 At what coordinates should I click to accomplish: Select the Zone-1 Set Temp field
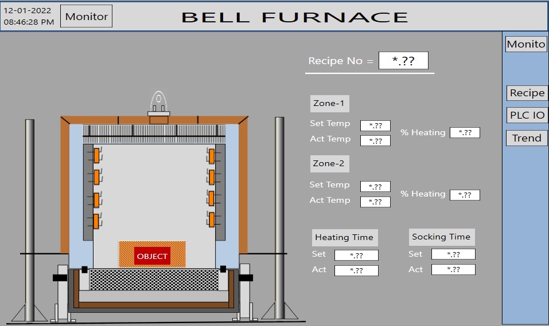[x=375, y=125]
